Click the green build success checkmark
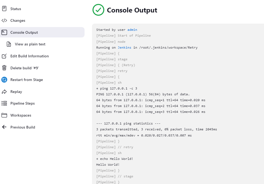This screenshot has width=264, height=184. 98,10
